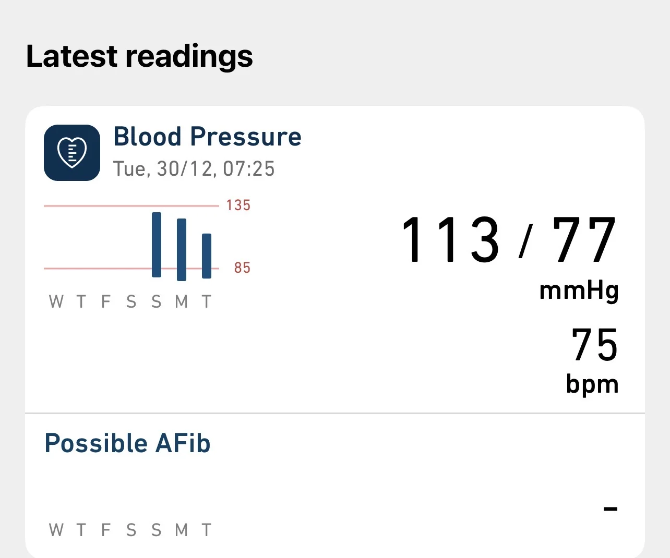Select F day in Possible AFib chart
670x558 pixels.
pyautogui.click(x=106, y=530)
